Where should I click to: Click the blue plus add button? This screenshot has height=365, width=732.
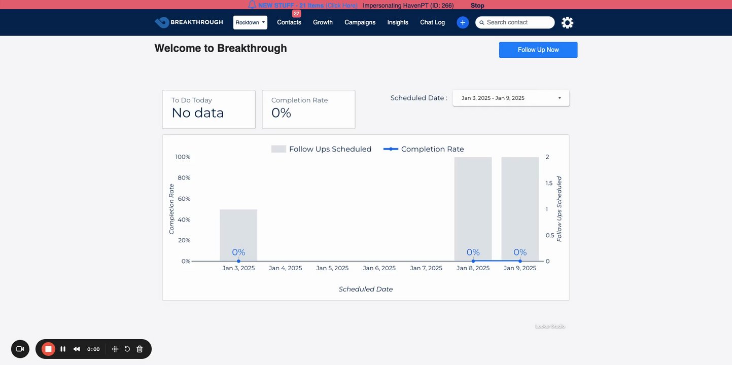click(463, 22)
